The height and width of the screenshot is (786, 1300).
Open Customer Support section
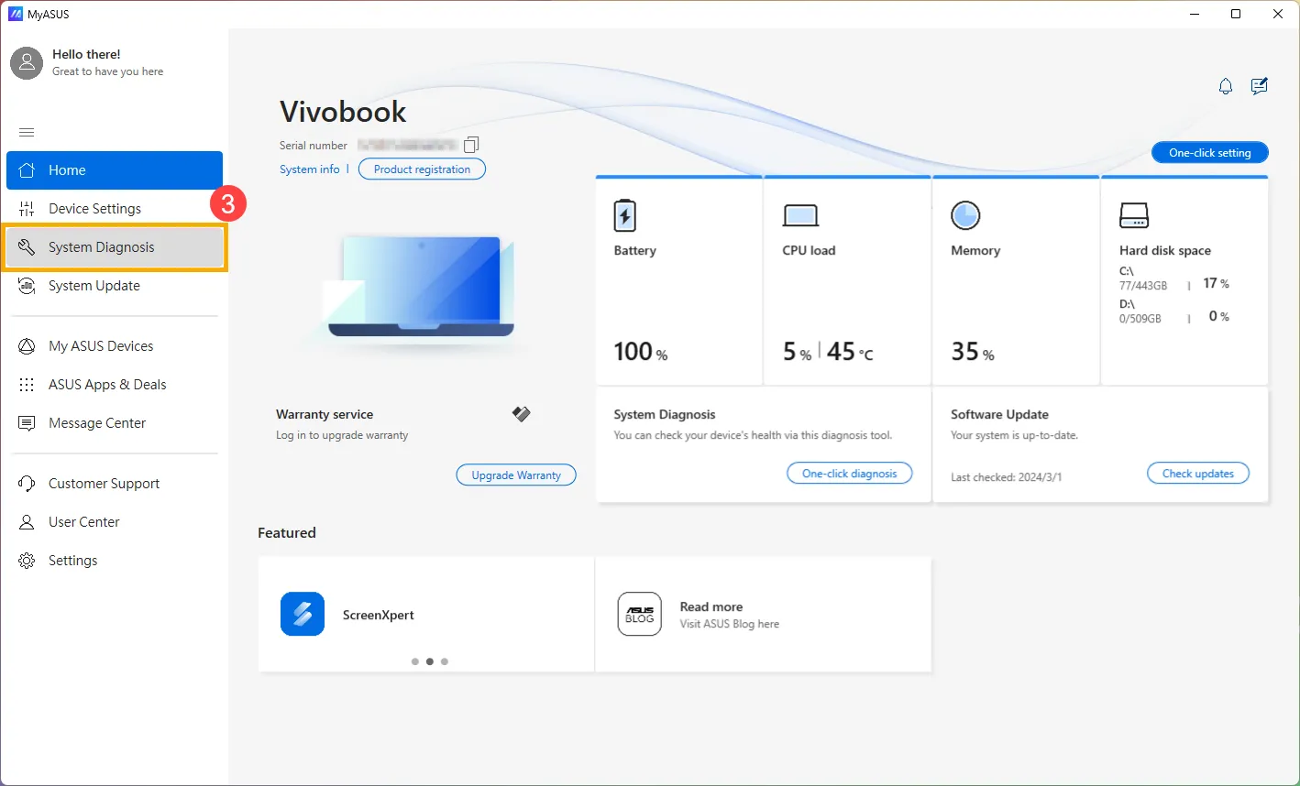104,484
